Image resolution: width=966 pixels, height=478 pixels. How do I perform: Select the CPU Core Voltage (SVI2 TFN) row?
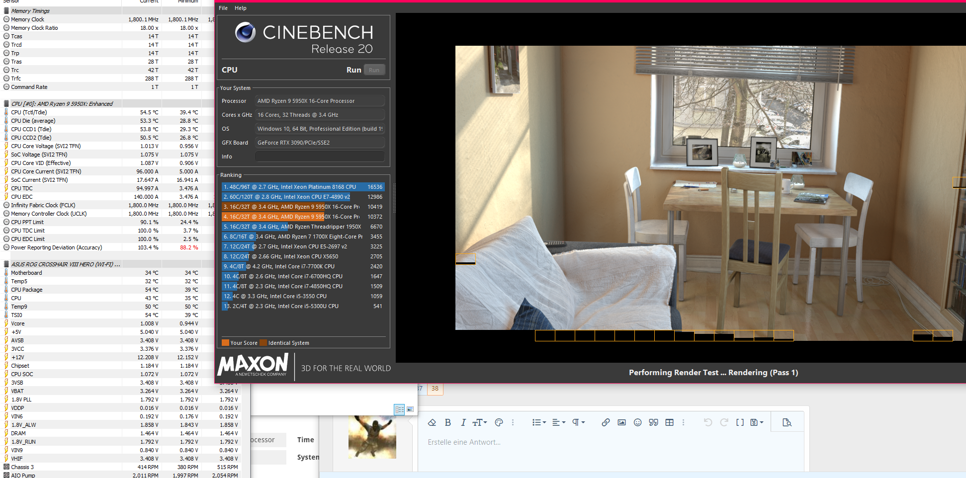(107, 146)
